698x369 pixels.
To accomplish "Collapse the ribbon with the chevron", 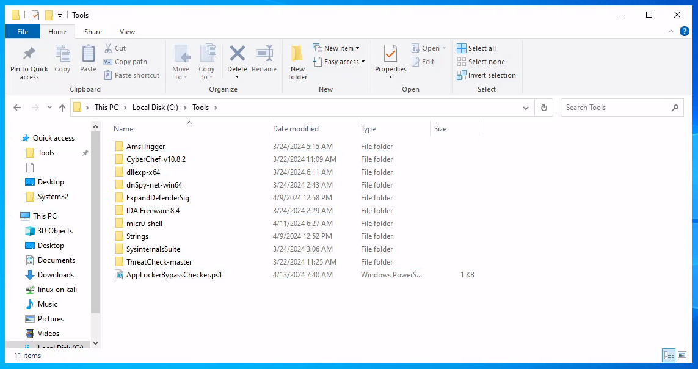I will (671, 31).
